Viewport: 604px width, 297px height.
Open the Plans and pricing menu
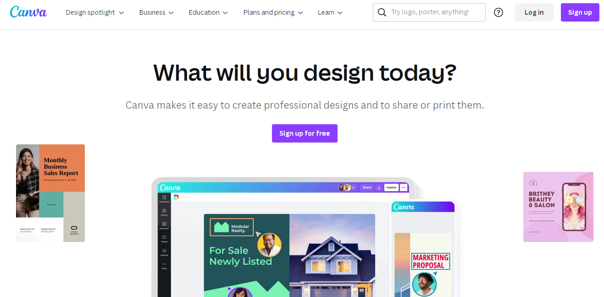(273, 12)
